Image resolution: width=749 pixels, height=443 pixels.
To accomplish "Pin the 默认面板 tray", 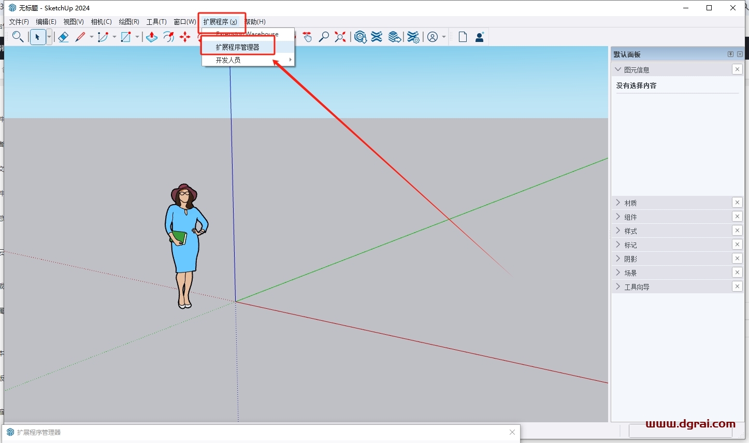I will (730, 54).
